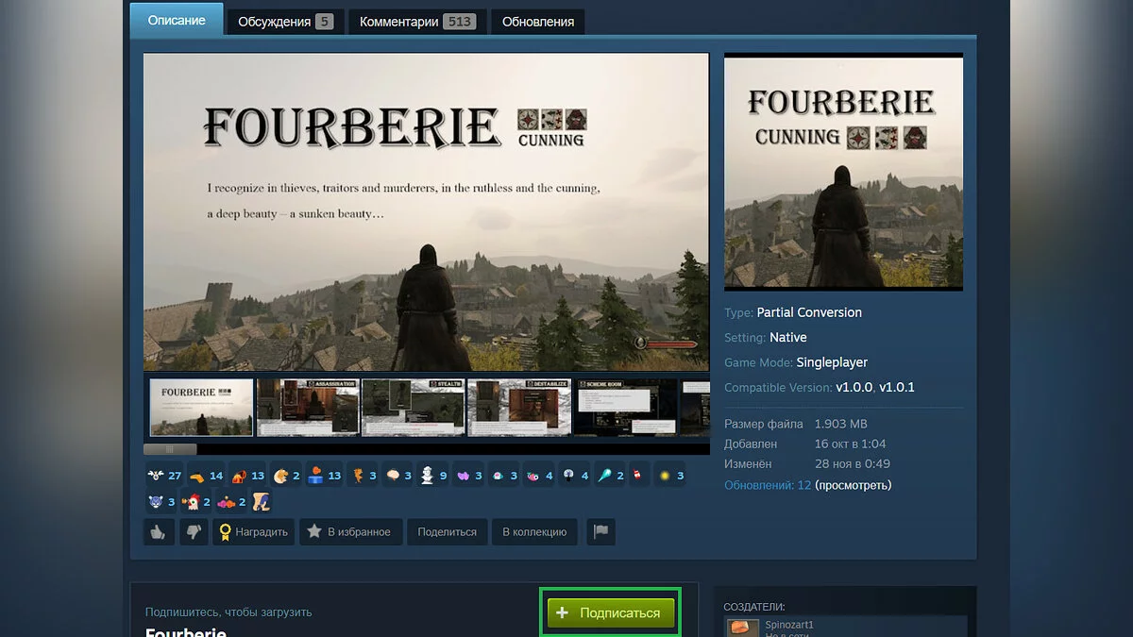This screenshot has height=637, width=1133.
Task: Click the statue bust award with count 9
Action: pos(428,477)
